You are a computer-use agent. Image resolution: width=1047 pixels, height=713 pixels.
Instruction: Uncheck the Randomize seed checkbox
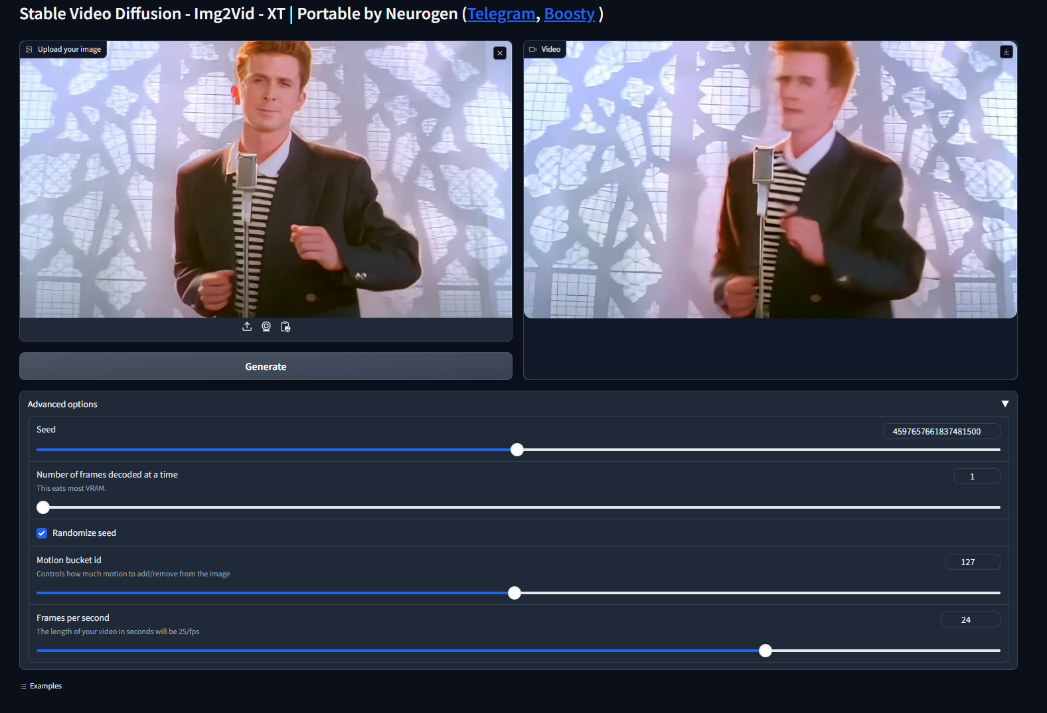[x=42, y=533]
